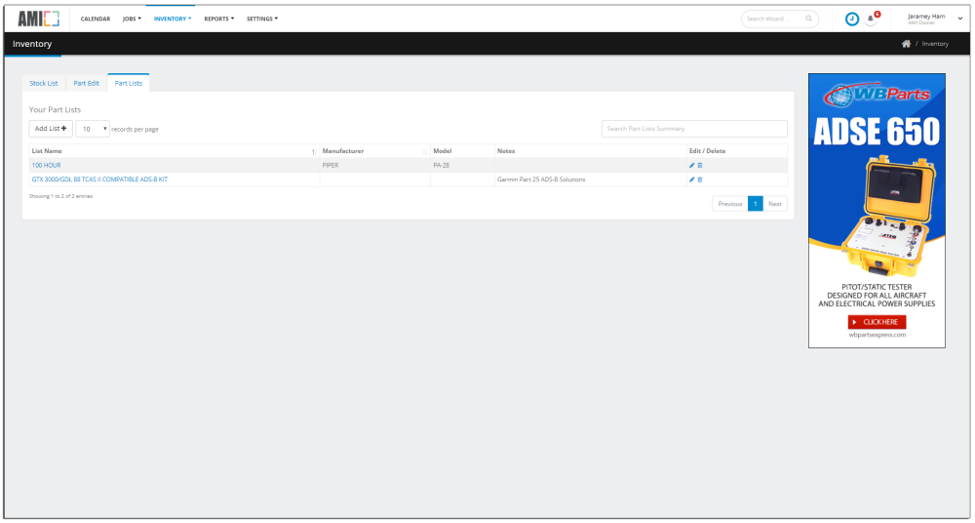The width and height of the screenshot is (975, 523).
Task: Go to home via breadcrumb house icon
Action: coord(906,44)
